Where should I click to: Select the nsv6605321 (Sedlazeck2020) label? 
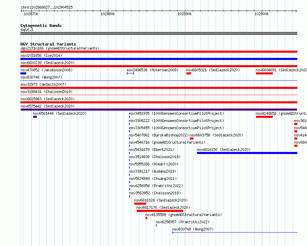[213, 70]
